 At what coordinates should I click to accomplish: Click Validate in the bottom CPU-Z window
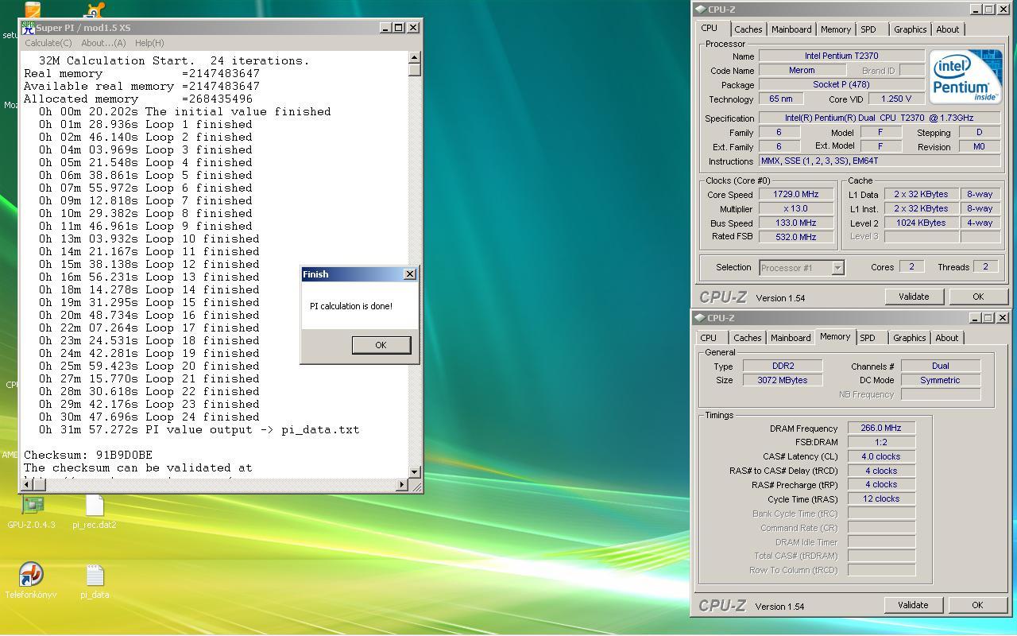[x=913, y=605]
